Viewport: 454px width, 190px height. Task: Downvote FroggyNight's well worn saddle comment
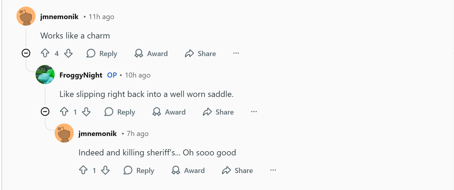pos(86,112)
